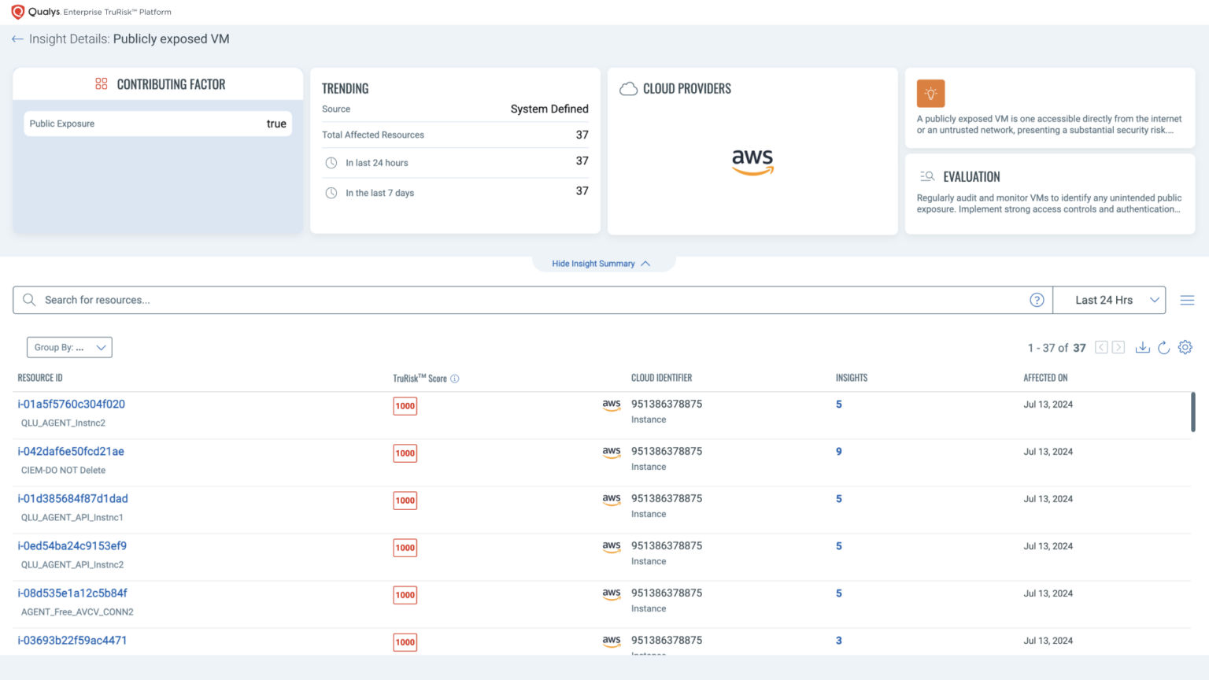1209x680 pixels.
Task: Click the search magnifier icon
Action: [x=28, y=300]
